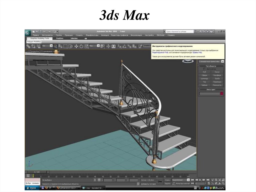Switch to the Freeform ribbon tab
256x192 pixels.
coord(60,38)
